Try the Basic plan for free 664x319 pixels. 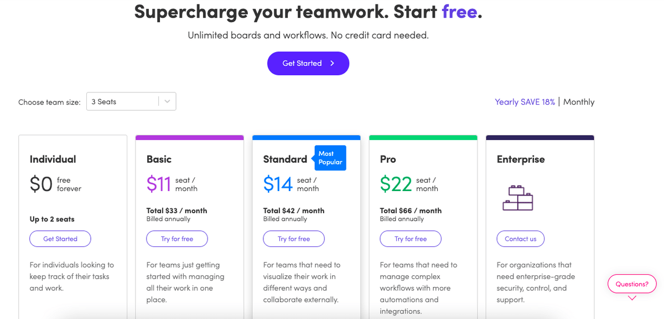(177, 239)
